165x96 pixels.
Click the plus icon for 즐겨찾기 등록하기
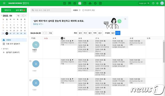point(4,52)
